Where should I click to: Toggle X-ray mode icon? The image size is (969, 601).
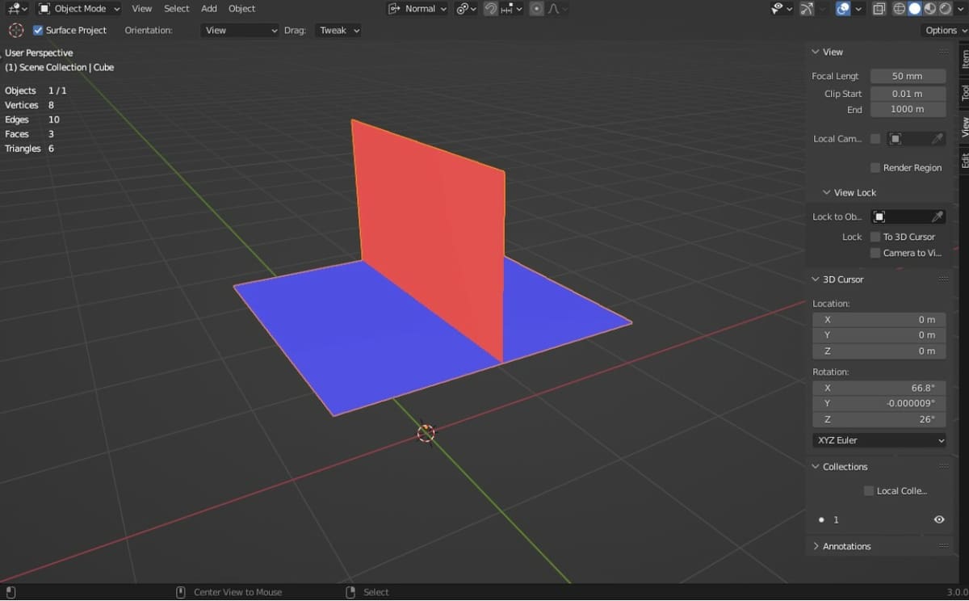879,8
